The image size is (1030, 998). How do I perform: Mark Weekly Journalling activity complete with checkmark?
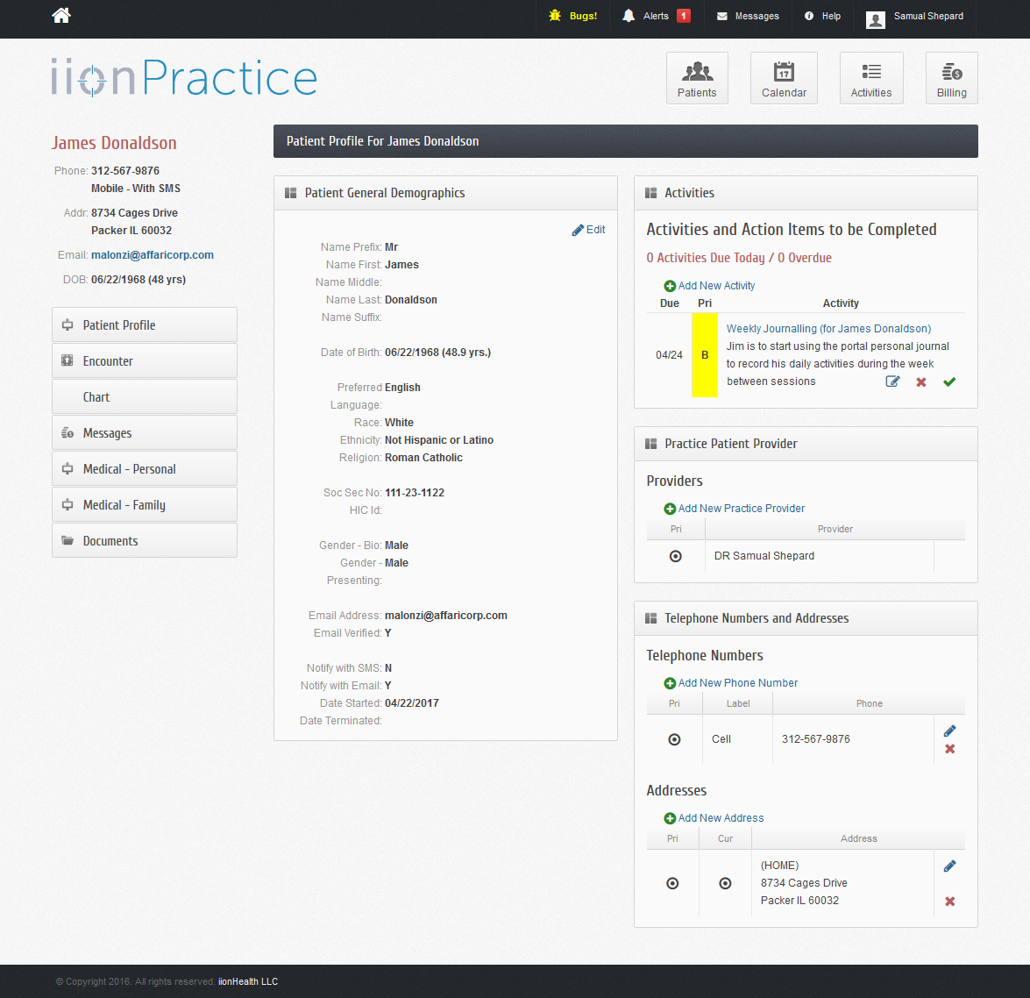pyautogui.click(x=949, y=381)
